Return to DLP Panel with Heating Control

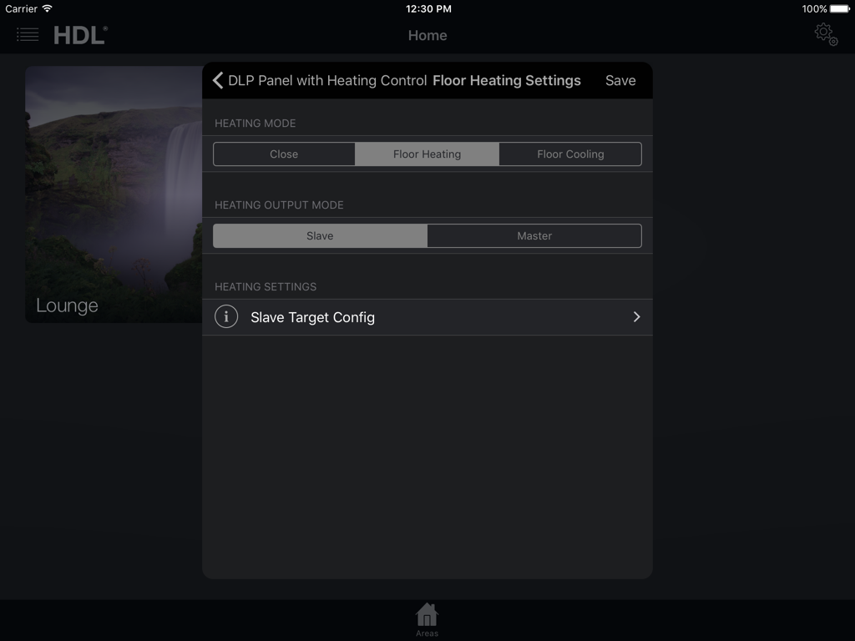tap(327, 80)
